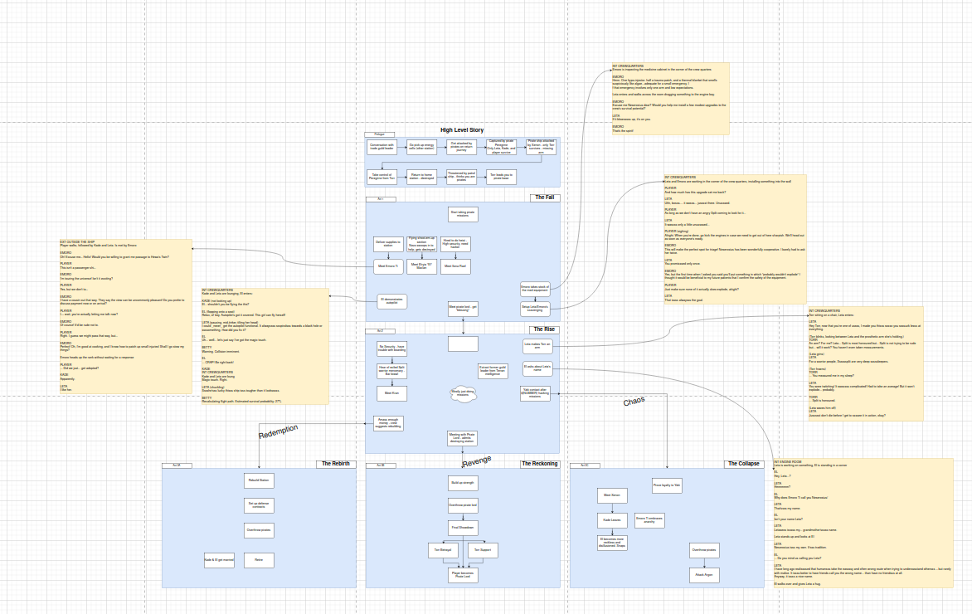Select 'The Rebirth' act title
The height and width of the screenshot is (614, 972).
pyautogui.click(x=336, y=464)
